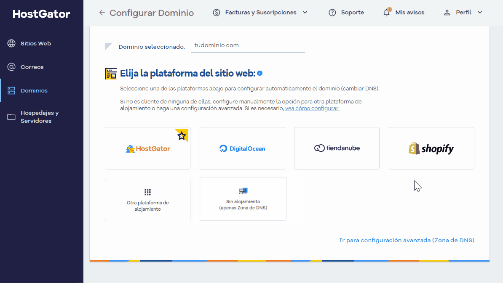Screen dimensions: 503x283
Task: Click the DNS zone icon in Sin alojamiento card
Action: point(243,191)
